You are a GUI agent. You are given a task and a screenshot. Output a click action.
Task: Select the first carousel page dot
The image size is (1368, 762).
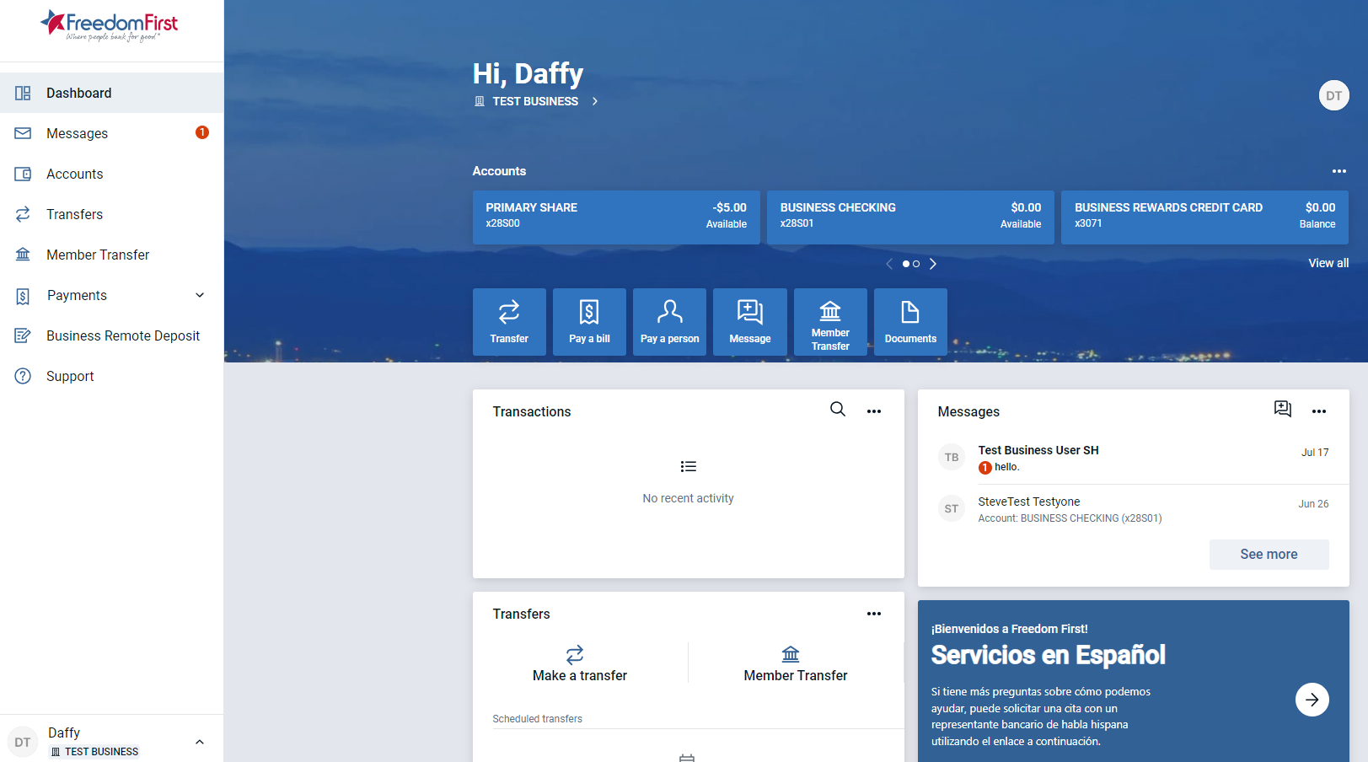tap(906, 264)
